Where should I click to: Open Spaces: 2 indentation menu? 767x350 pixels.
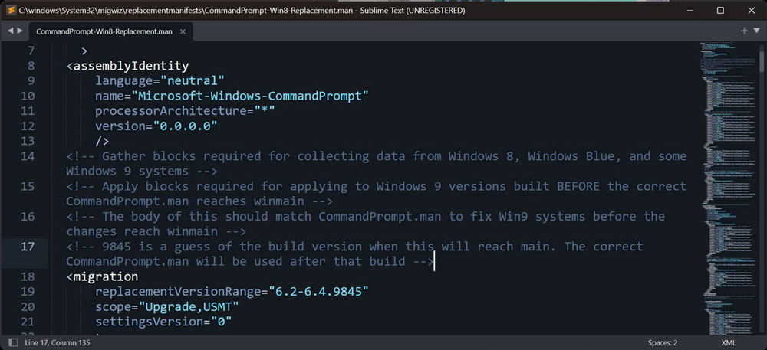coord(663,342)
